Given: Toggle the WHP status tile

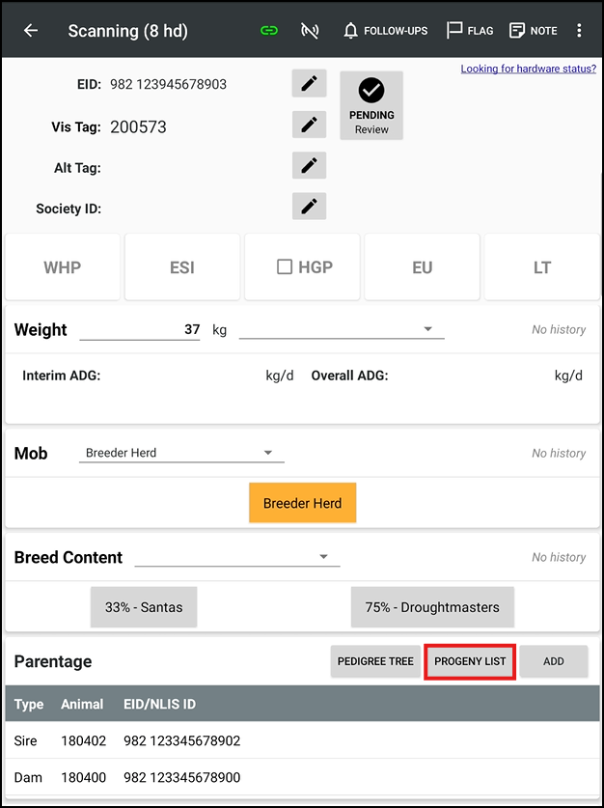Looking at the screenshot, I should click(63, 267).
